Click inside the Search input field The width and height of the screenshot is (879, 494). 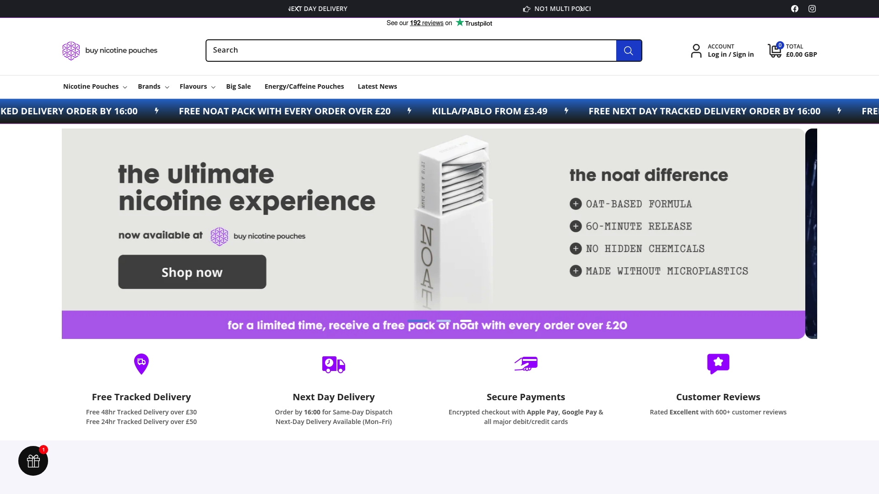411,50
